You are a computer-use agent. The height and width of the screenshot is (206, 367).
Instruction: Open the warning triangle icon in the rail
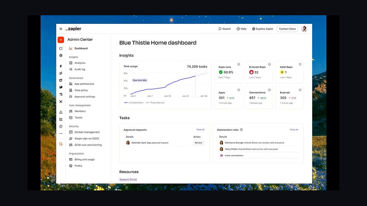(x=61, y=112)
